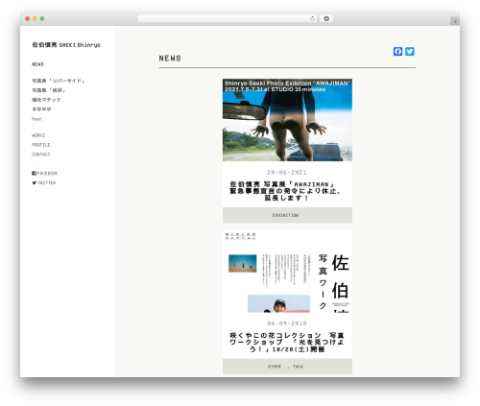
Task: Open the 'hset' sidebar link
Action: point(36,119)
